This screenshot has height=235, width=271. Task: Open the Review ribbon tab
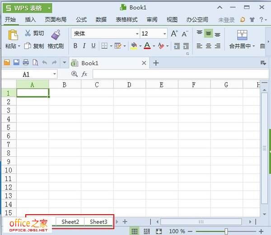[152, 20]
